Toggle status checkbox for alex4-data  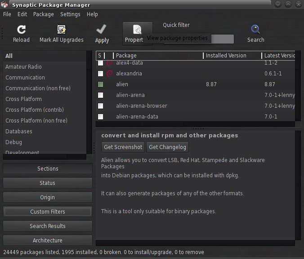click(x=100, y=63)
